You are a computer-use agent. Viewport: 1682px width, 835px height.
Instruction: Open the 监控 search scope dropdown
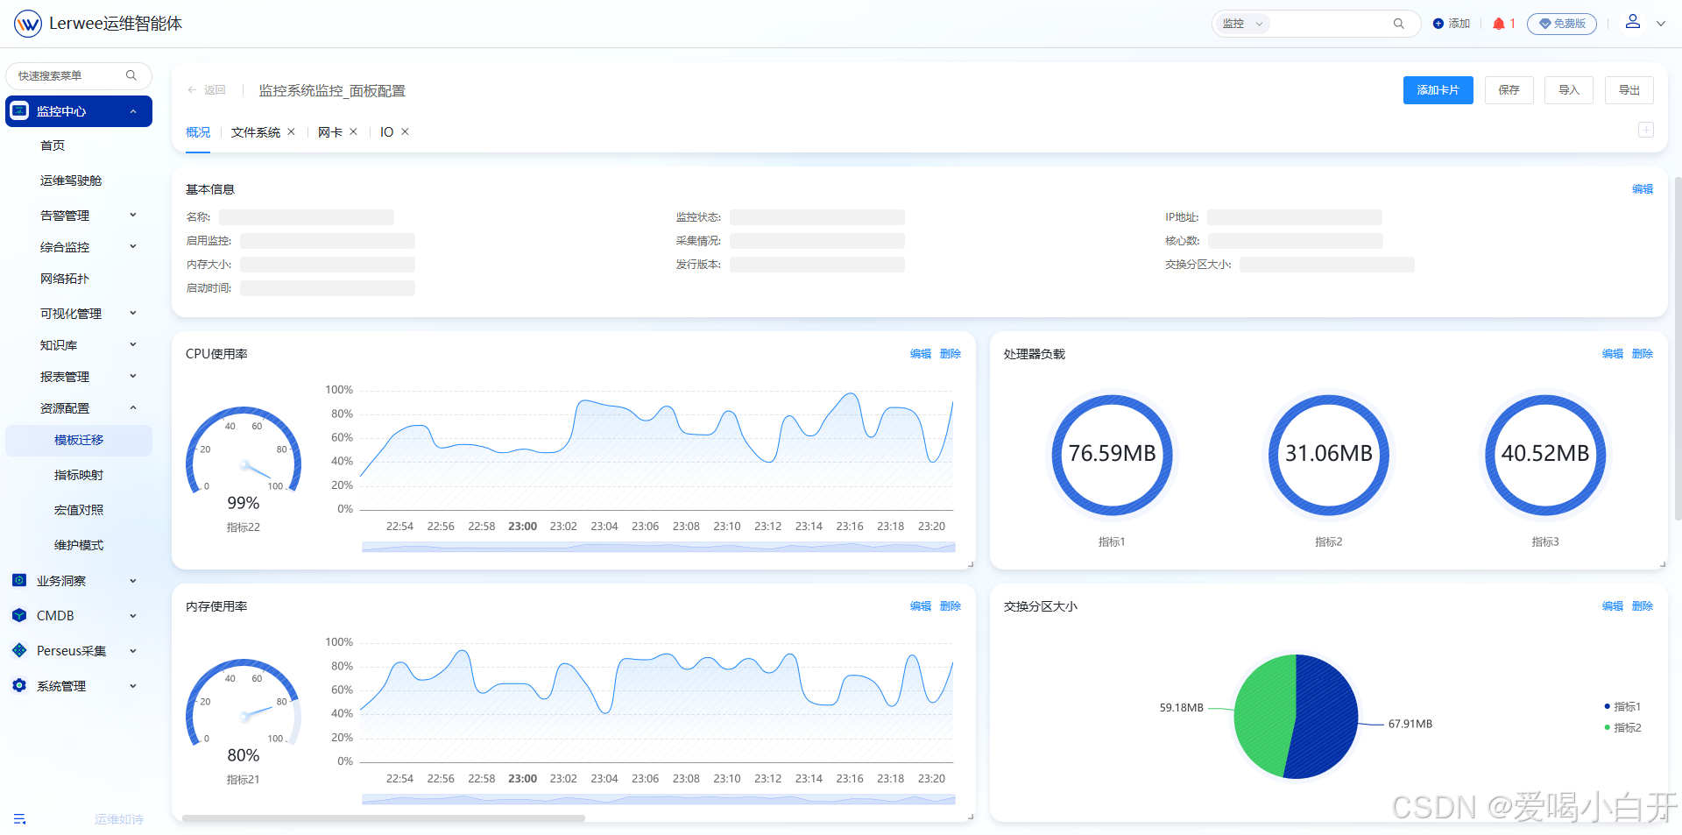[1242, 24]
